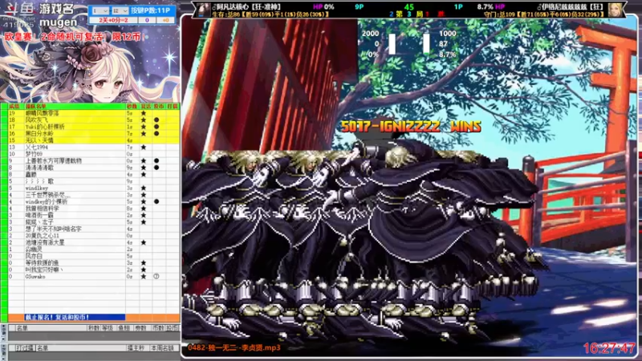The image size is (642, 361).
Task: Click the 名单 header in the bottom table
Action: point(43,348)
